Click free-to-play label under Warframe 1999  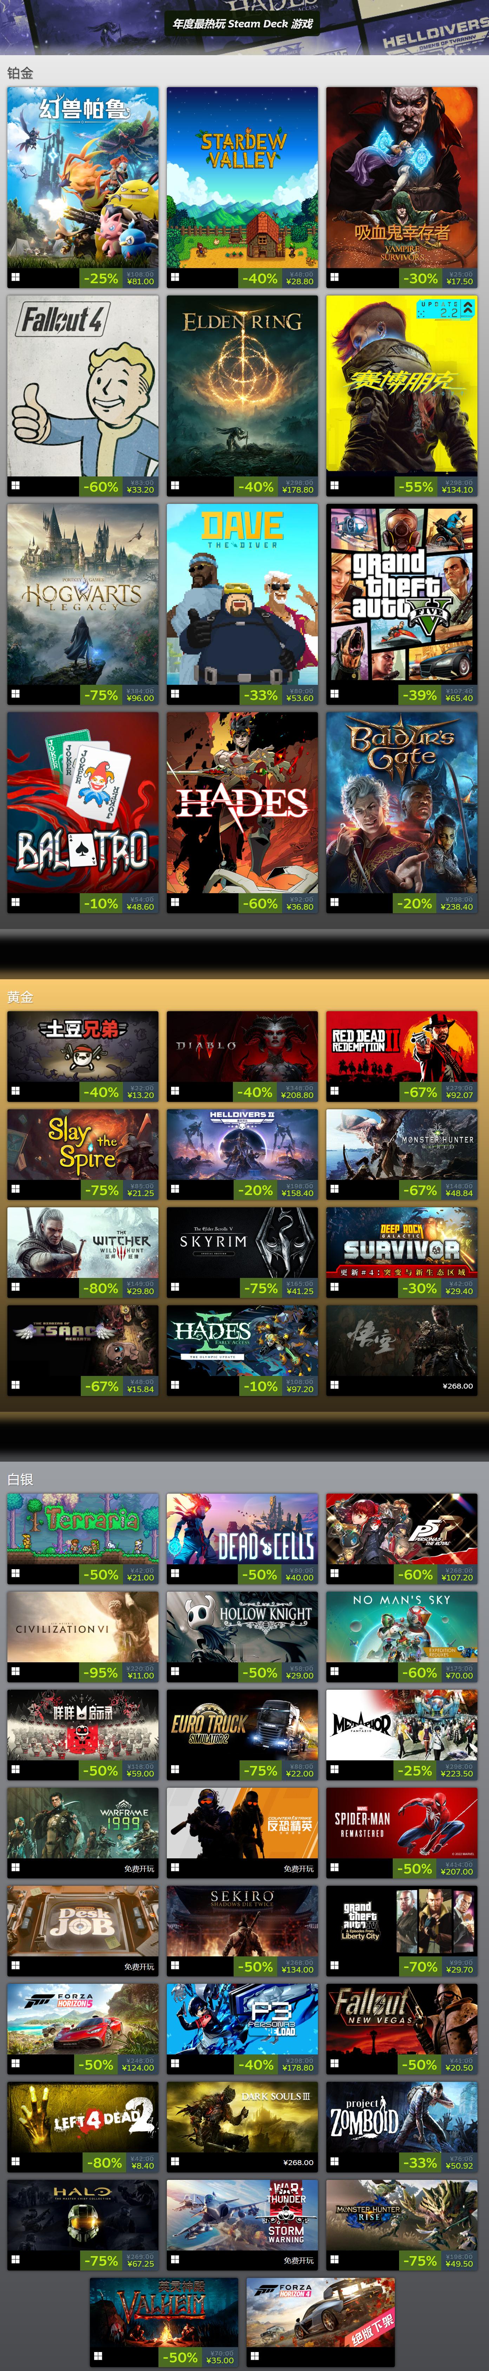(x=139, y=1869)
